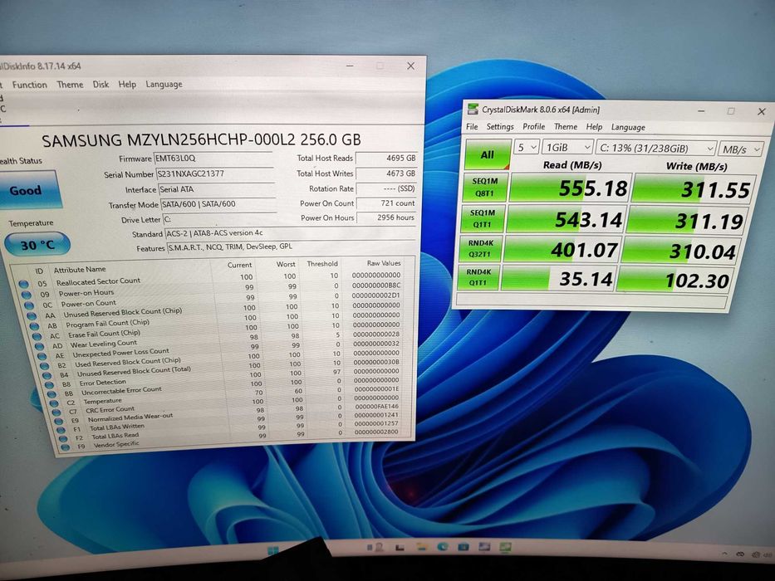Show hidden system tray icons chevron
The height and width of the screenshot is (581, 775).
(724, 554)
